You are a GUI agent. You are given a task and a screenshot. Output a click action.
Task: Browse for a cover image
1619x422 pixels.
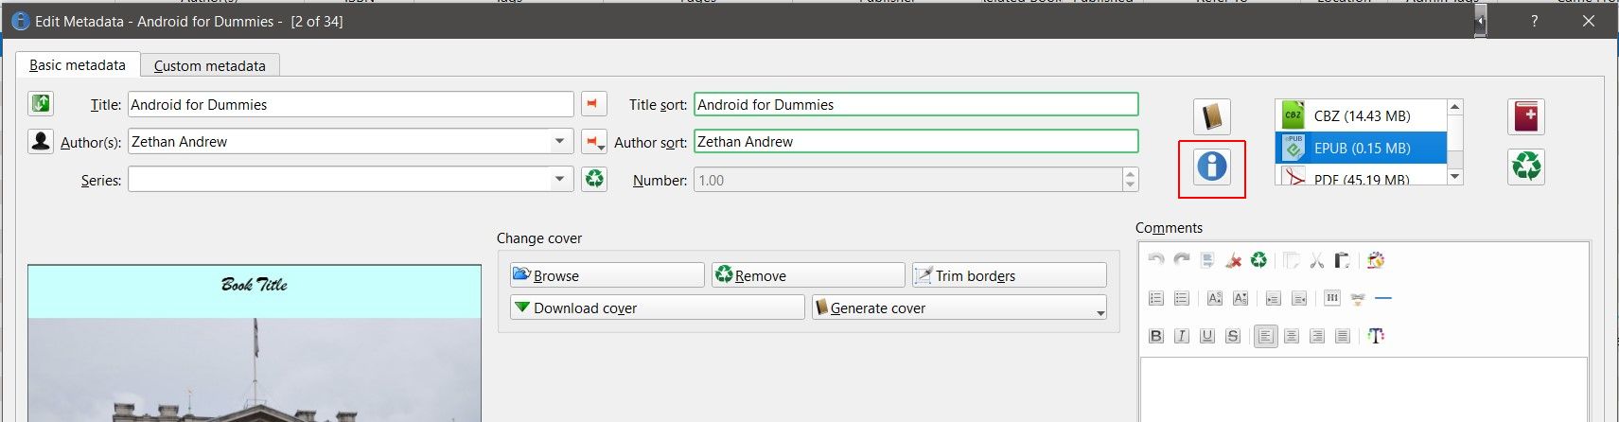pos(607,275)
